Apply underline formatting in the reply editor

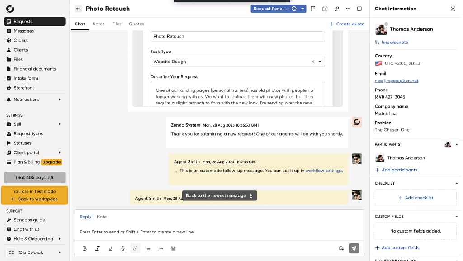pyautogui.click(x=110, y=248)
